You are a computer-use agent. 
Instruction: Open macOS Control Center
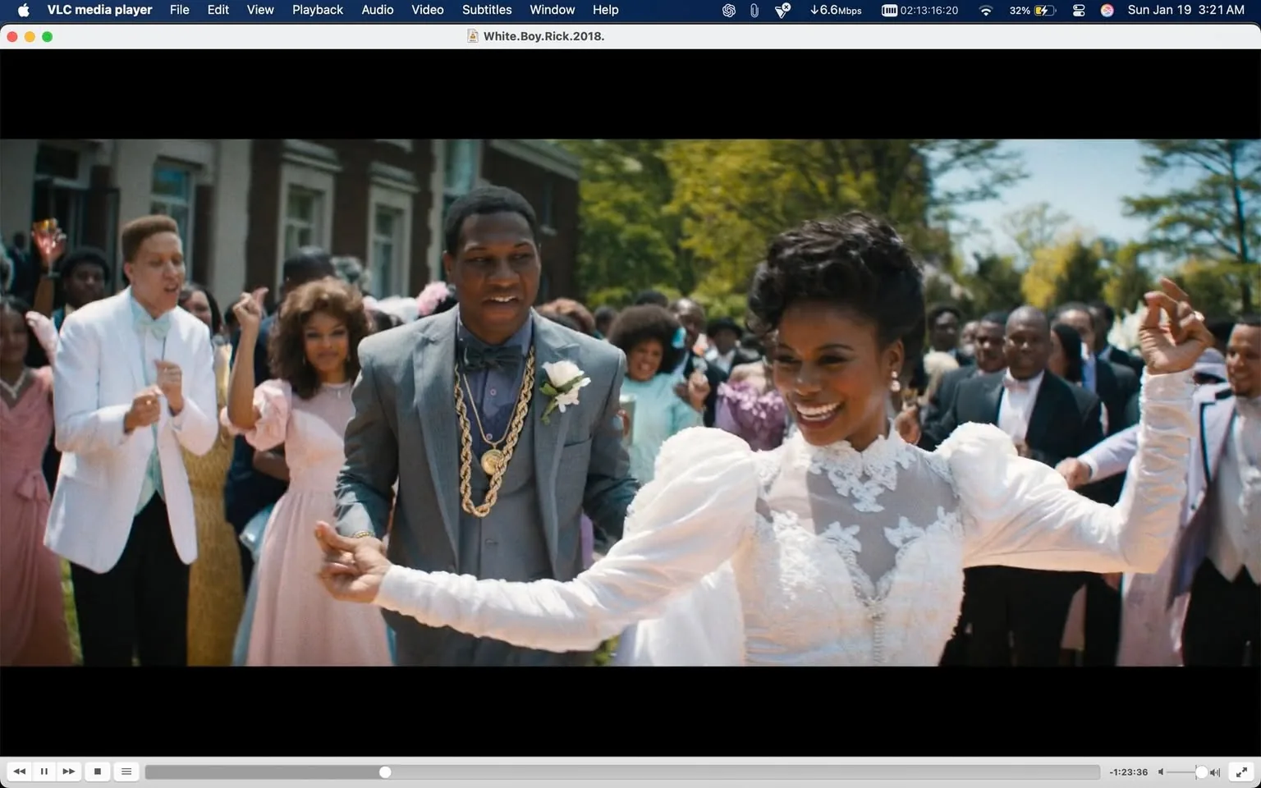point(1078,10)
